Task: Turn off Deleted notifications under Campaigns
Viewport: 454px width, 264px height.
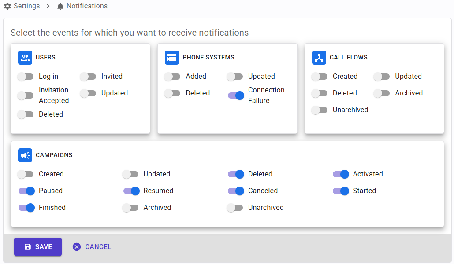Action: (x=236, y=174)
